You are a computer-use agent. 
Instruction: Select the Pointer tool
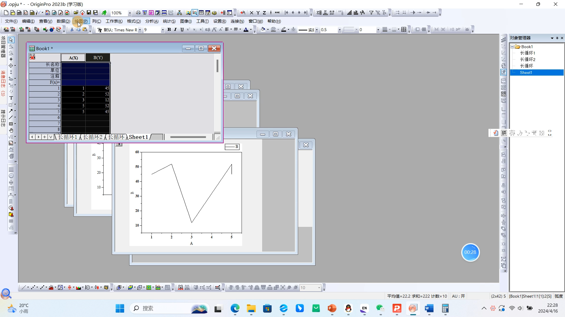(x=11, y=40)
